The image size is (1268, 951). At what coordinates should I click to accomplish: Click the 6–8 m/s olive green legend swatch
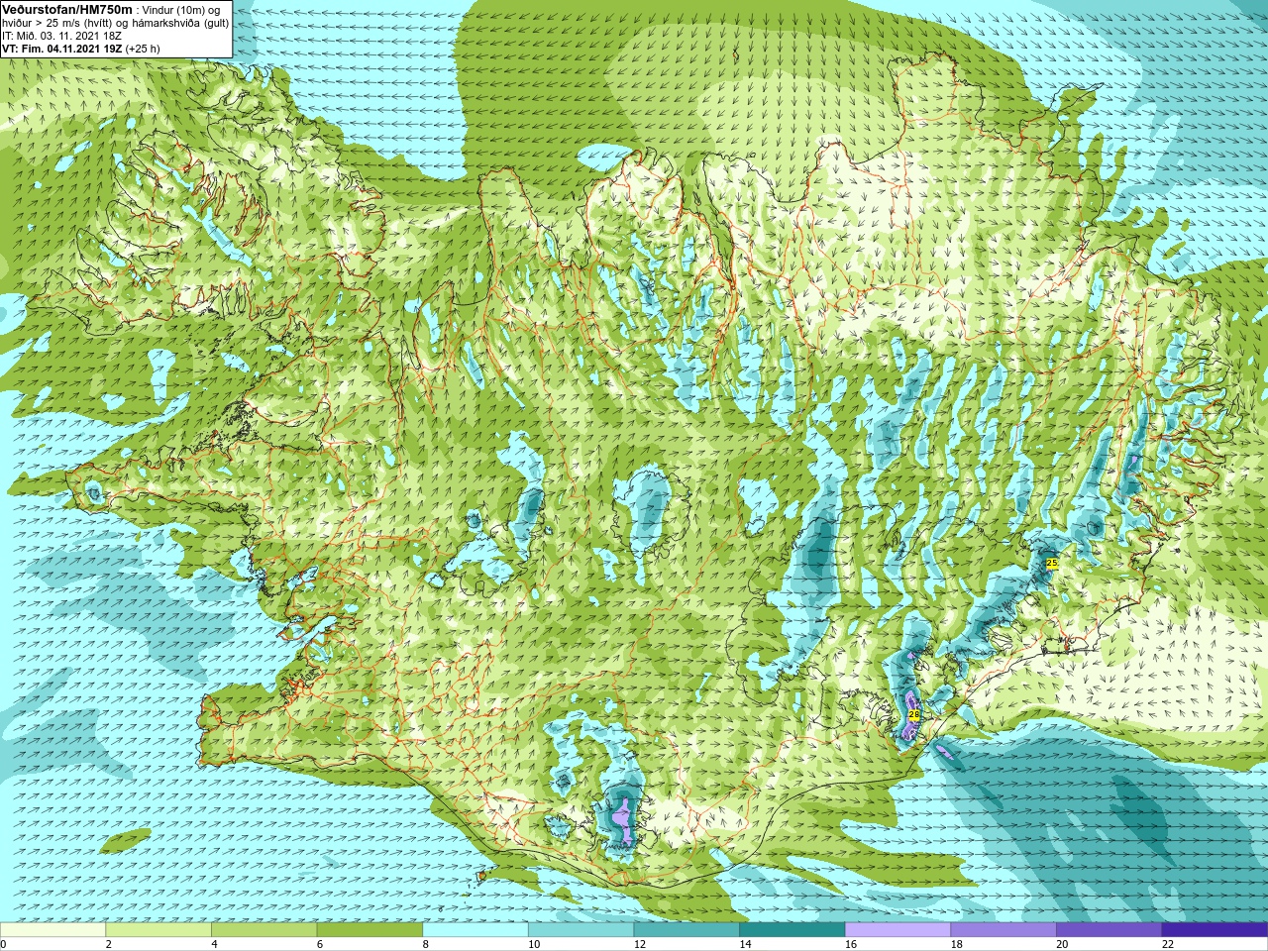point(370,930)
